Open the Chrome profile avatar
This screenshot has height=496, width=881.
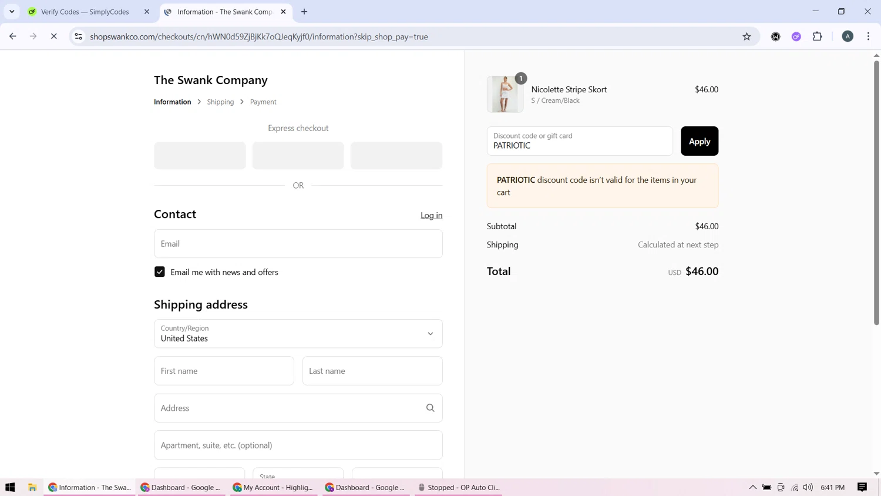848,36
